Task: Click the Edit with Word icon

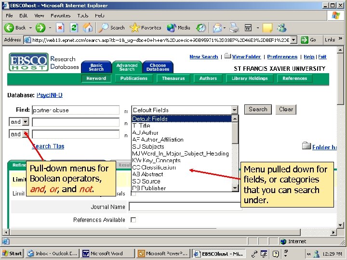Action: point(248,28)
